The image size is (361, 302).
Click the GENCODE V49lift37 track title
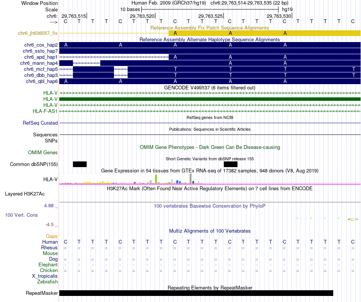pos(209,88)
